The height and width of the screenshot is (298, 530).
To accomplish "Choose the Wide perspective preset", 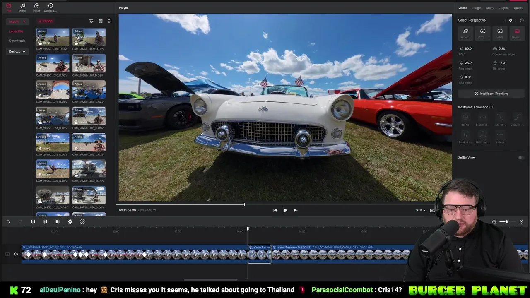I will click(500, 33).
